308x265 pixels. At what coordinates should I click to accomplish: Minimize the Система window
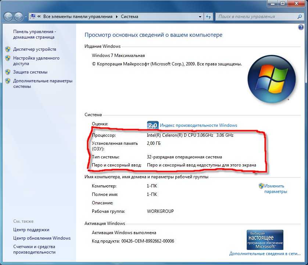point(273,3)
